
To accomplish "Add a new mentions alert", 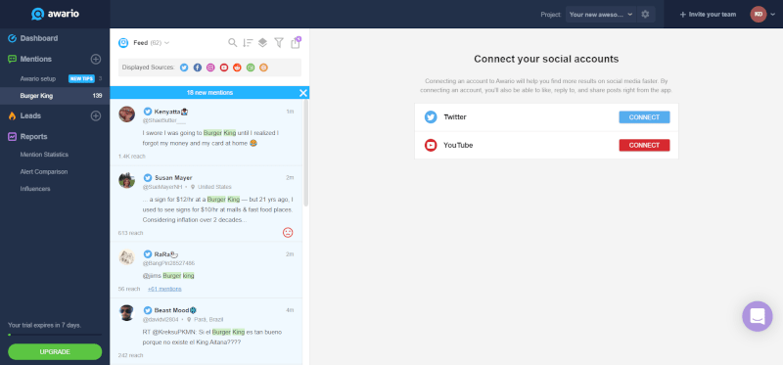I will coord(96,59).
